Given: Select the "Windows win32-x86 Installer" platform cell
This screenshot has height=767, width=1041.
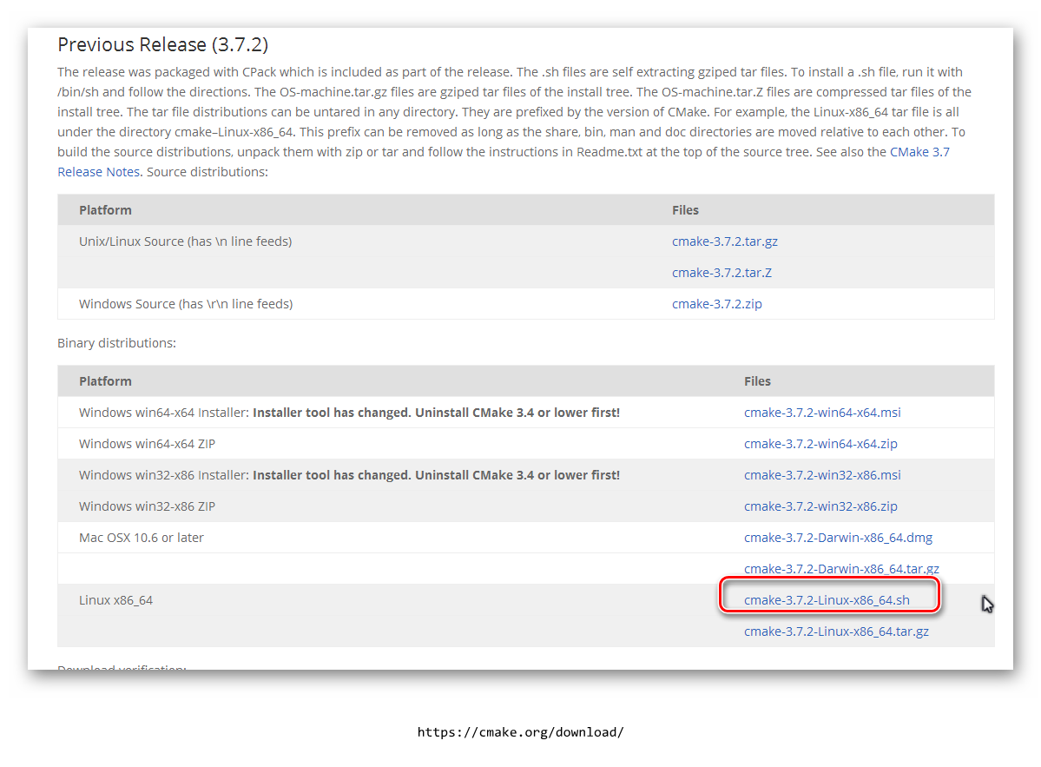Looking at the screenshot, I should [x=349, y=475].
